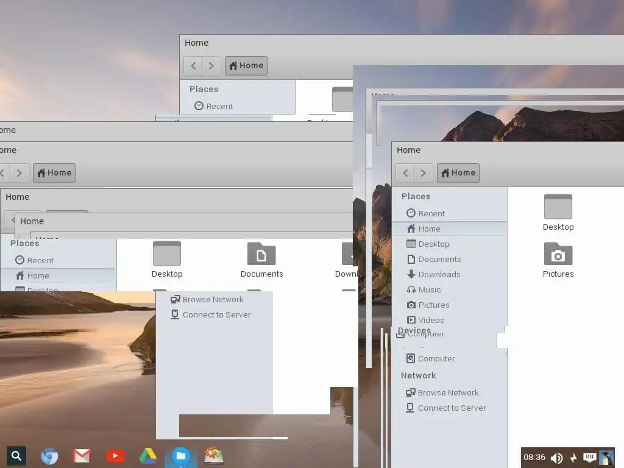
Task: Open the Desktop folder icon in the right window
Action: pos(558,213)
